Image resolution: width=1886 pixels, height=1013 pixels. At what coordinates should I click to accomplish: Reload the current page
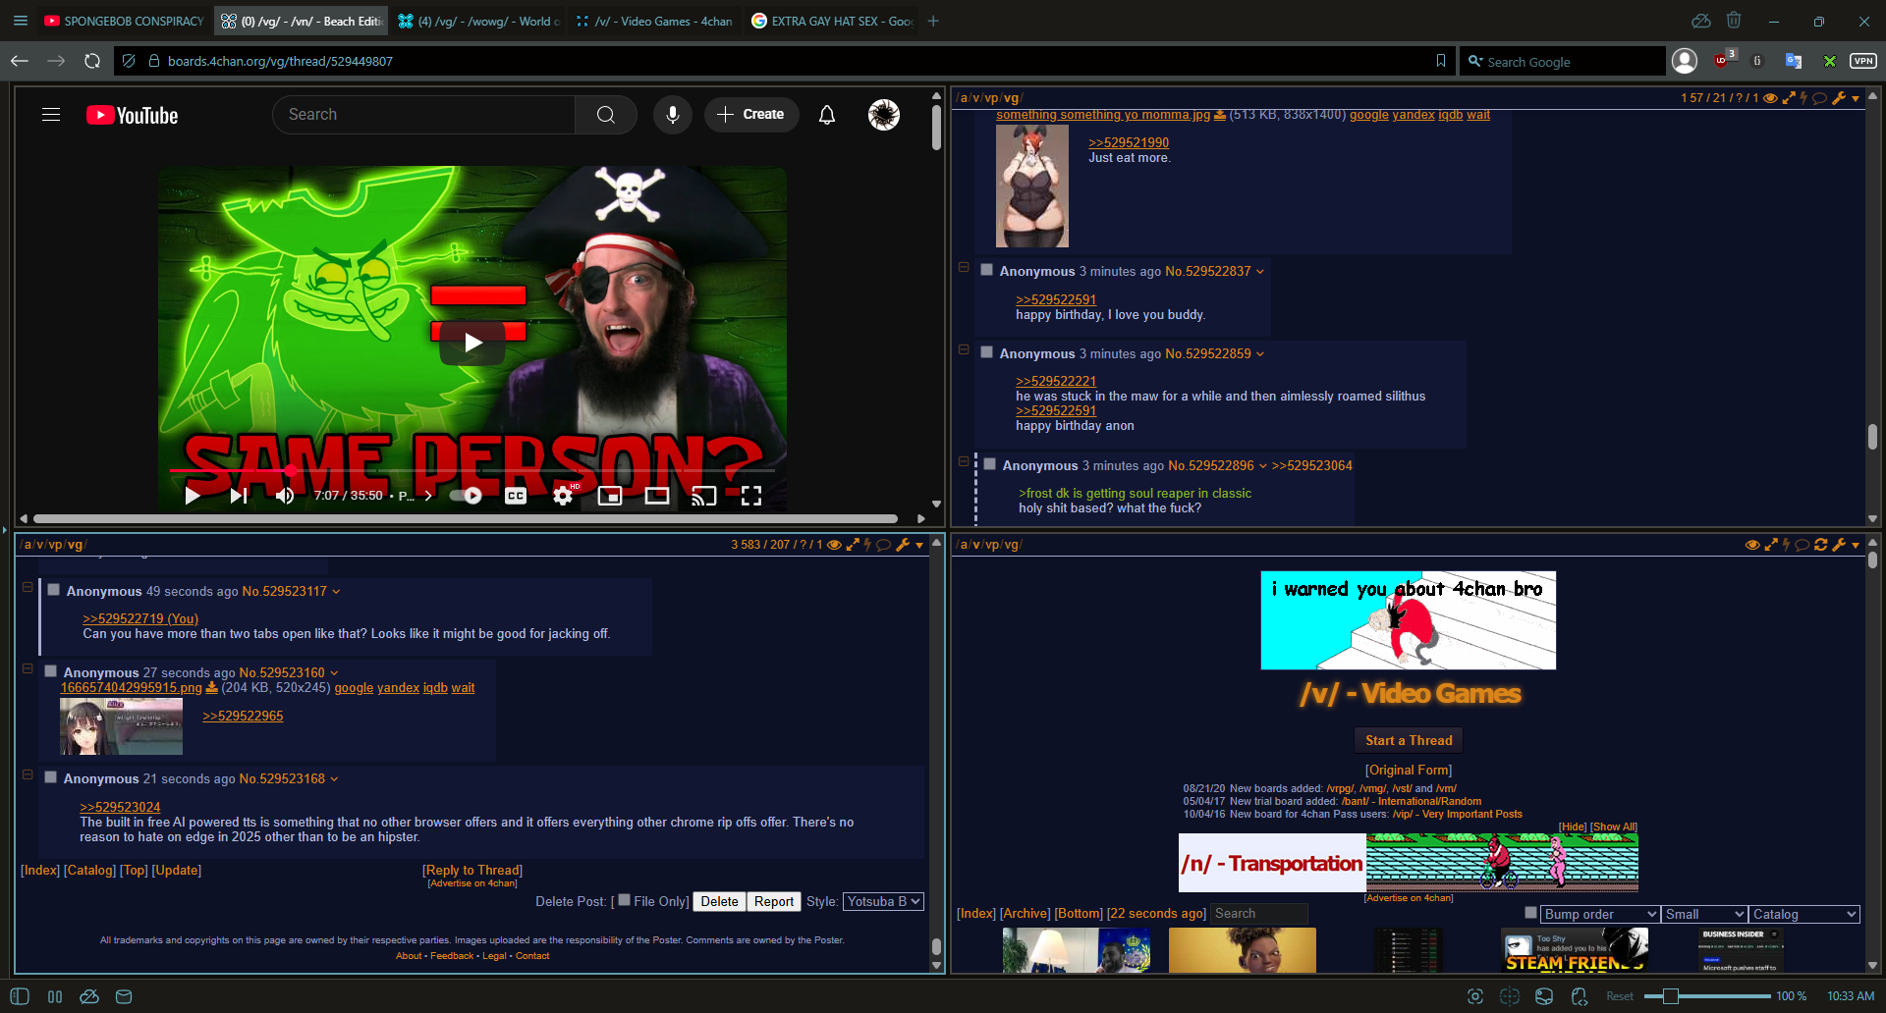[x=92, y=61]
